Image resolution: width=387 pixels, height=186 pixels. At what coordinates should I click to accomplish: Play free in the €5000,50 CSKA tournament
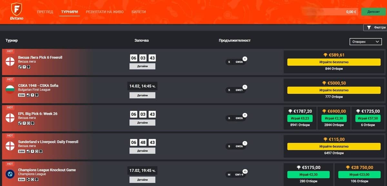(x=334, y=90)
